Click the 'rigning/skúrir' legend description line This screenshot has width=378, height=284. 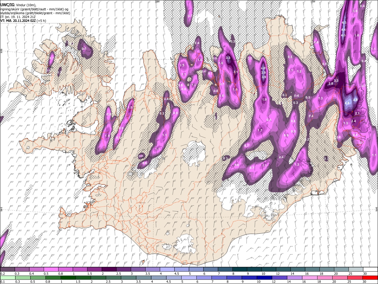[x=34, y=9]
